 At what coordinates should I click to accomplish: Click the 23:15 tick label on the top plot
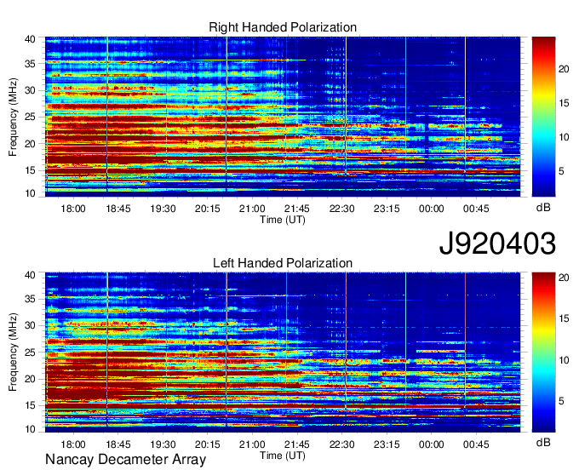(387, 209)
